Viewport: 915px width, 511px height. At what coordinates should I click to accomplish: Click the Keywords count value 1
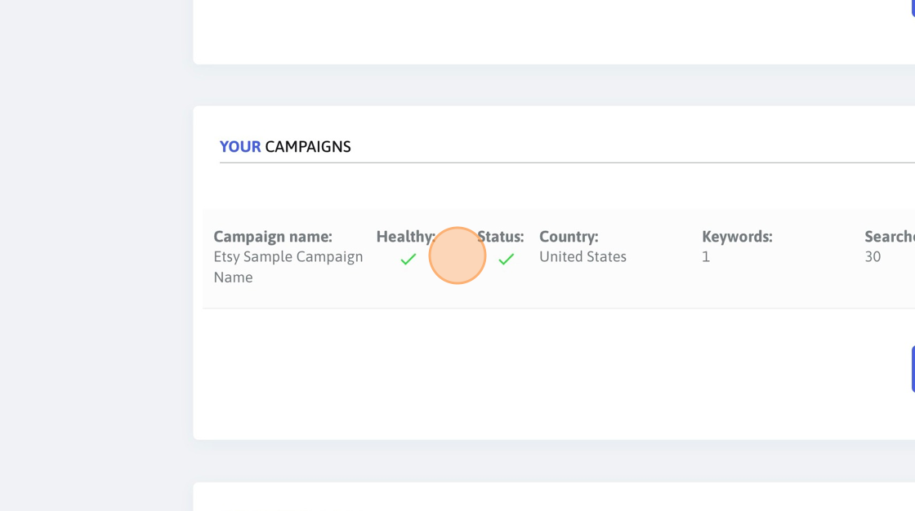click(706, 256)
